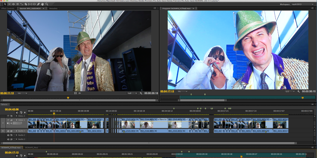Select the Ripple Edit tool

point(13,4)
